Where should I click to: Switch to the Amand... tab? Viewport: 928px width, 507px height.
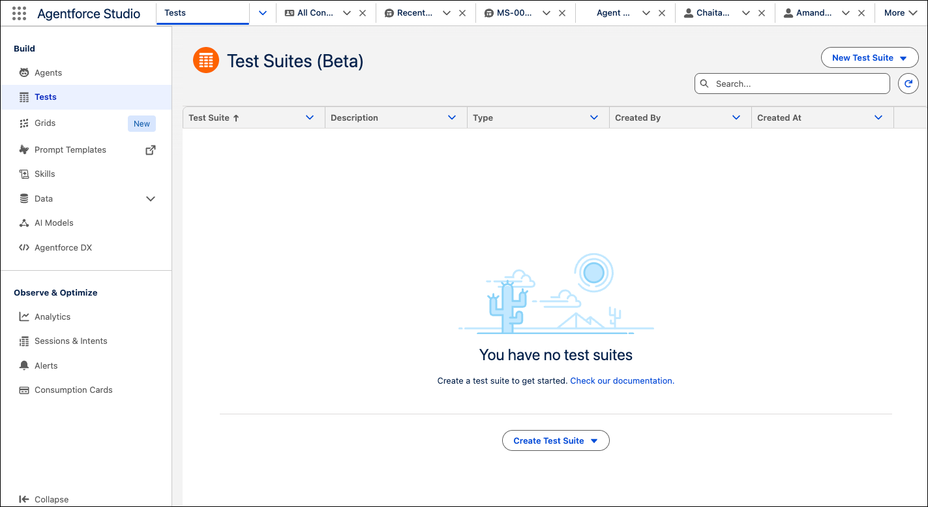(x=808, y=13)
